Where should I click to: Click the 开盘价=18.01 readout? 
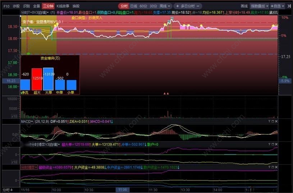[x=67, y=13]
